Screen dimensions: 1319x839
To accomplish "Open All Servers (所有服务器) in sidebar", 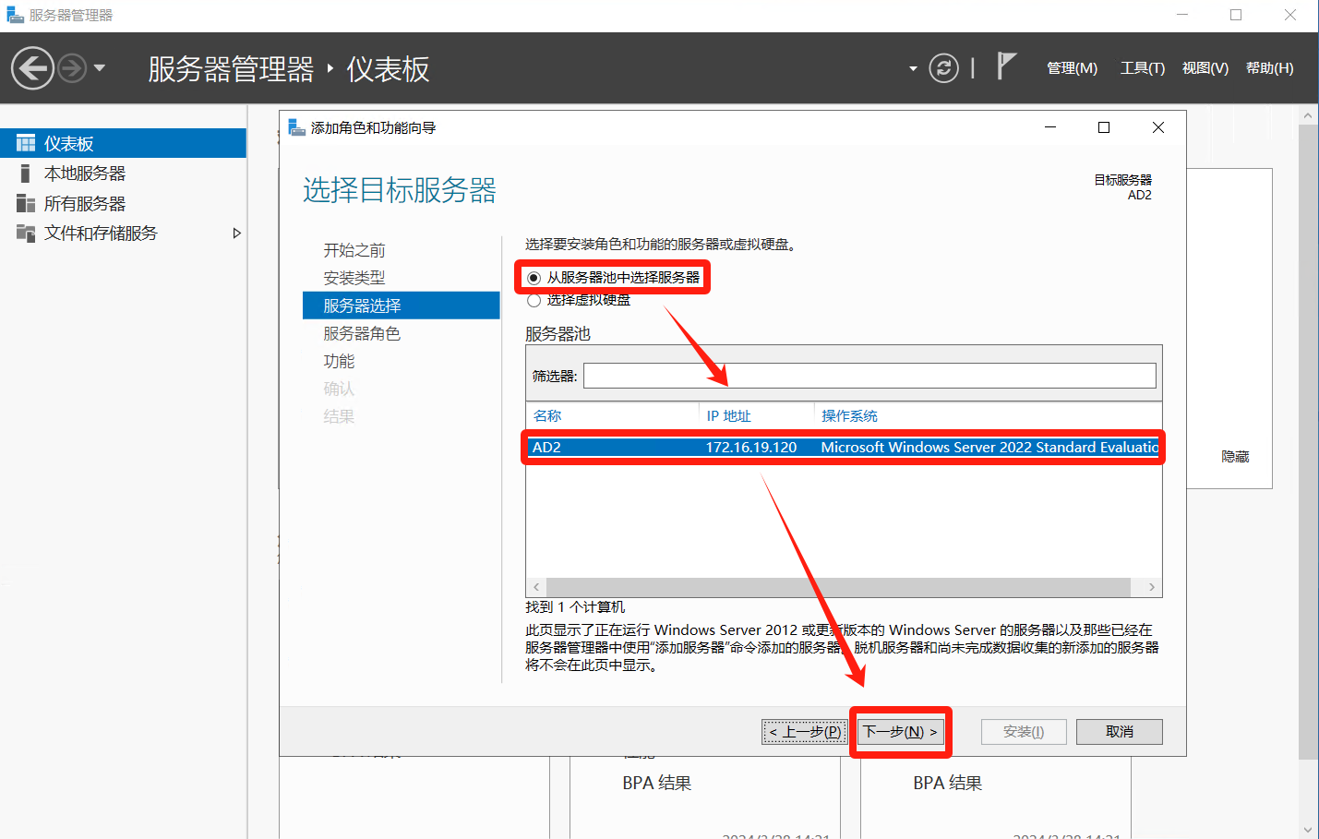I will tap(84, 204).
